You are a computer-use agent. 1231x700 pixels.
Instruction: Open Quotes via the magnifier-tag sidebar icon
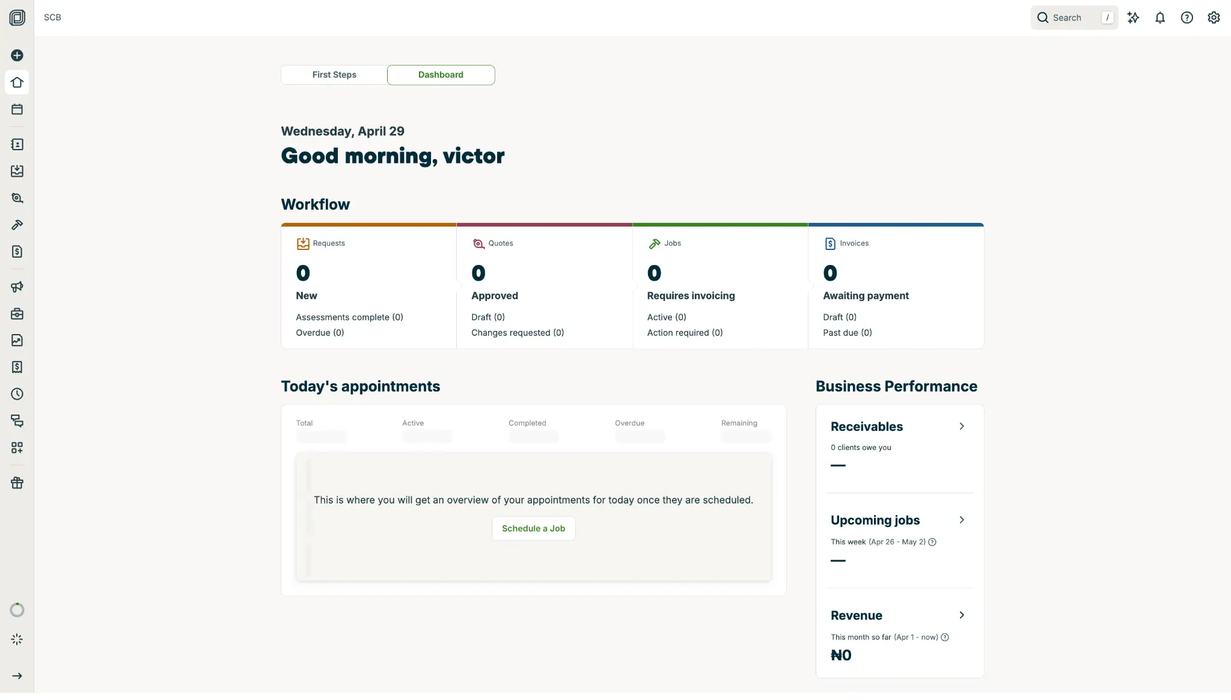17,198
